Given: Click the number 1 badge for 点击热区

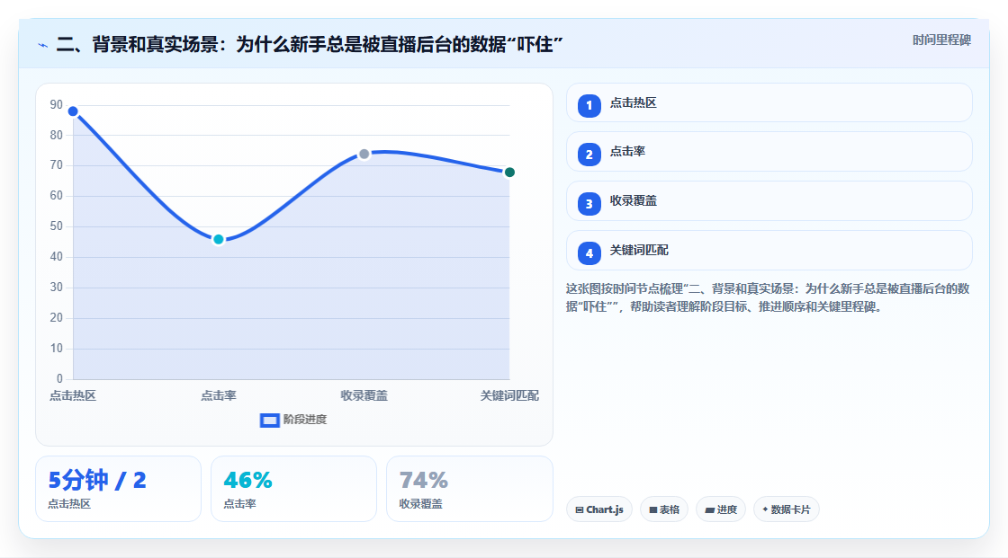Looking at the screenshot, I should [x=589, y=105].
